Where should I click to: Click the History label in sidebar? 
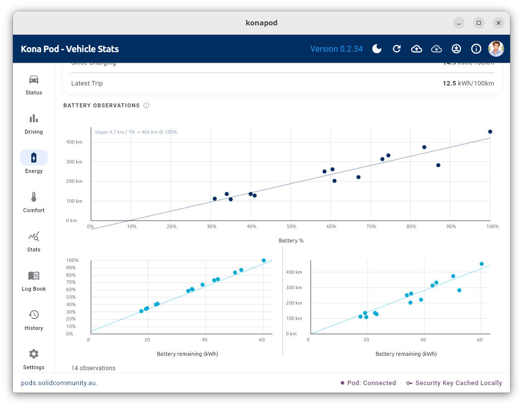[x=34, y=328]
